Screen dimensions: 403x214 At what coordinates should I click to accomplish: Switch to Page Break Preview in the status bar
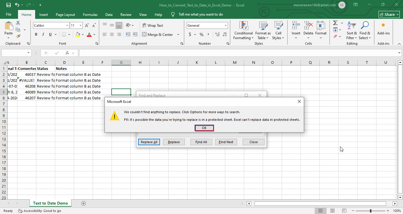344,211
